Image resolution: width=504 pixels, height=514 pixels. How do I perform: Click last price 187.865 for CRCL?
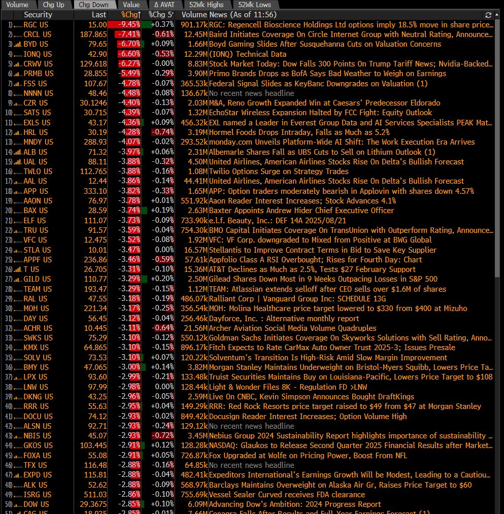[93, 35]
